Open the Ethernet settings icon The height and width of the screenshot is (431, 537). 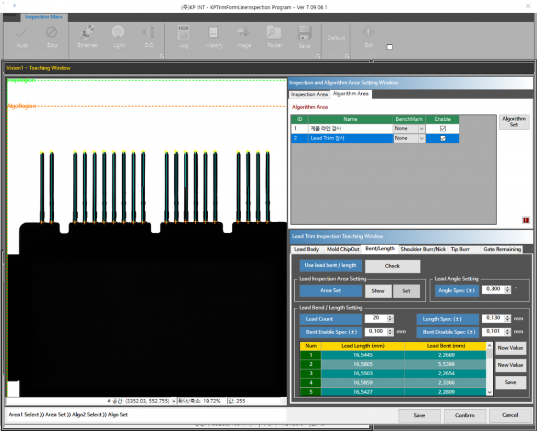click(87, 33)
